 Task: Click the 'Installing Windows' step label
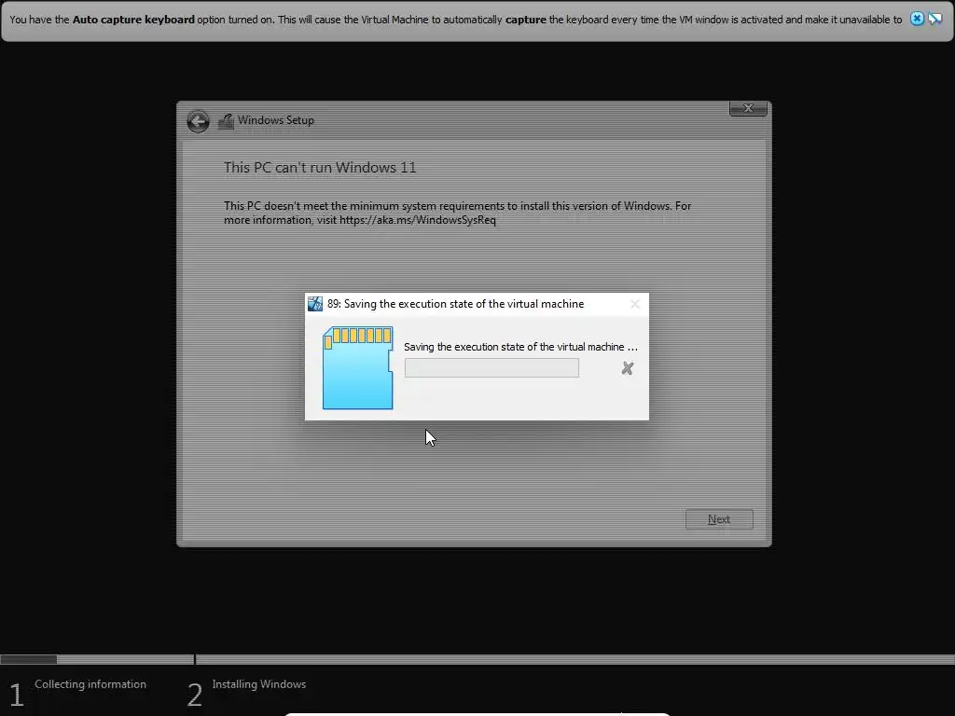259,684
